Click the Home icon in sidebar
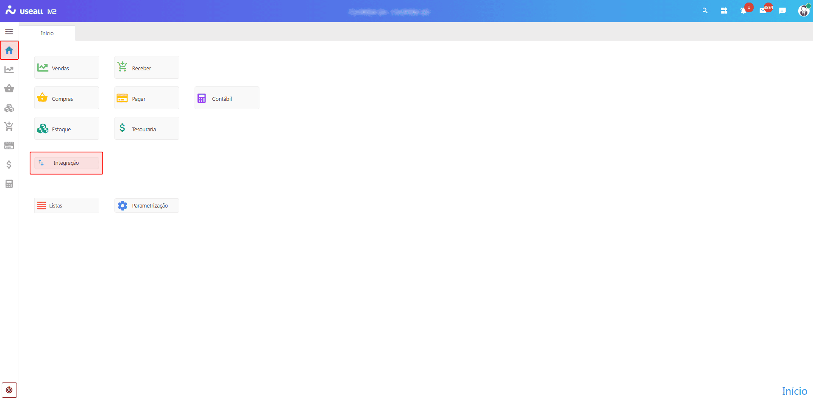This screenshot has height=399, width=813. (x=9, y=50)
